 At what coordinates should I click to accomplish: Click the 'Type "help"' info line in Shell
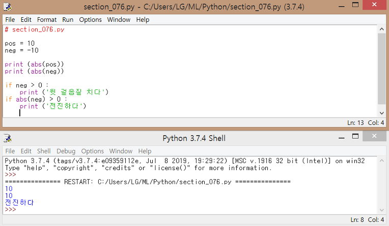point(138,168)
